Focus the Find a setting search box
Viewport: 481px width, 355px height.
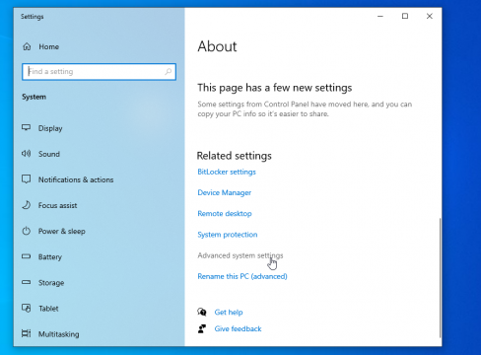[x=99, y=72]
